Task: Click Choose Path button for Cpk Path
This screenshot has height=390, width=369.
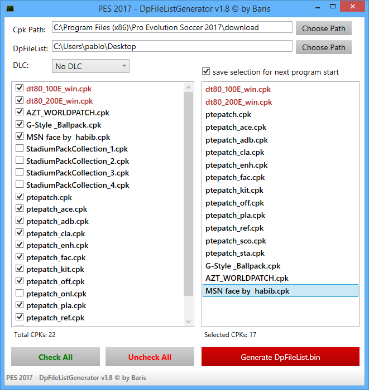Action: point(324,28)
